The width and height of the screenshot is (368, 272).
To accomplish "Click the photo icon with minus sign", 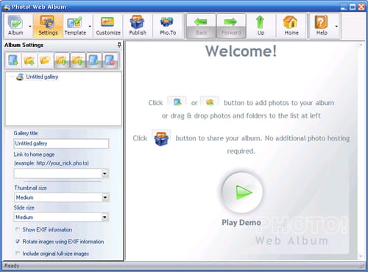I will pos(93,60).
